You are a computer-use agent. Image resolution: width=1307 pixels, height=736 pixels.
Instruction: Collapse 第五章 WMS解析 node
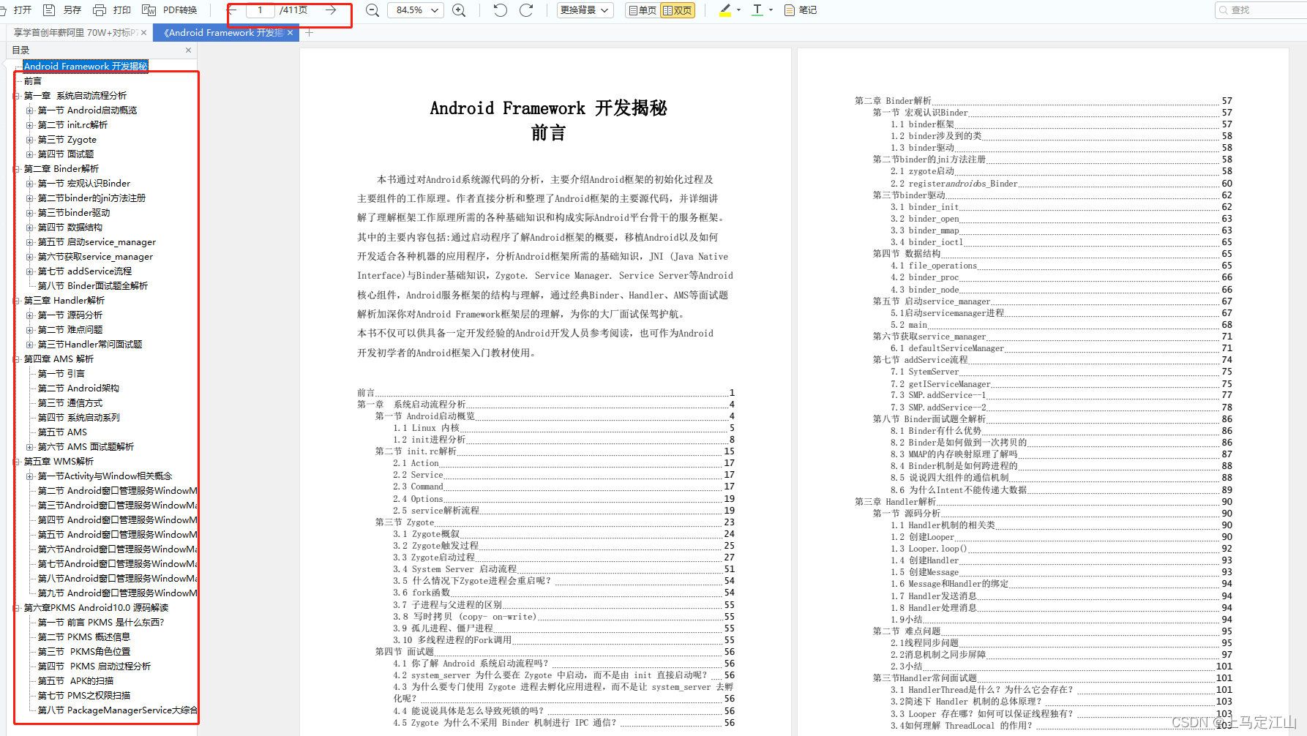(x=18, y=462)
